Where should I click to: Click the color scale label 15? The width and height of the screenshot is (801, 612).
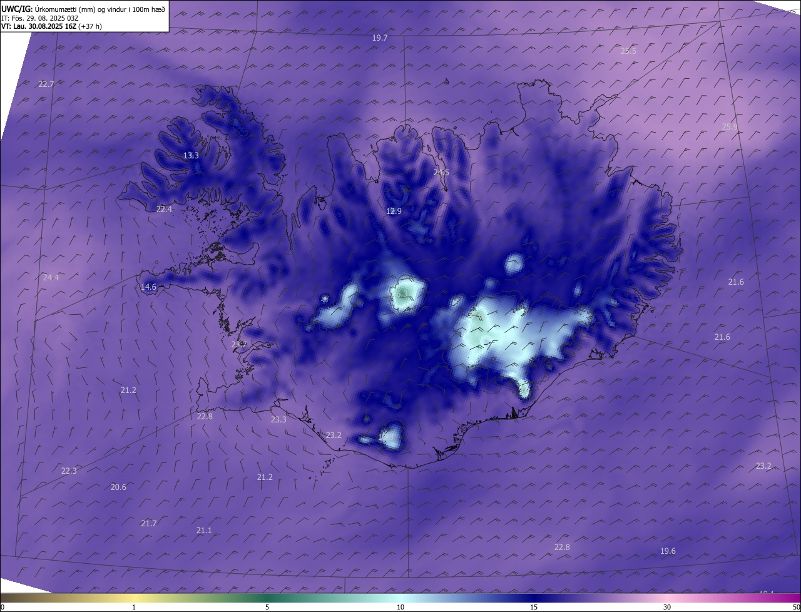[534, 607]
